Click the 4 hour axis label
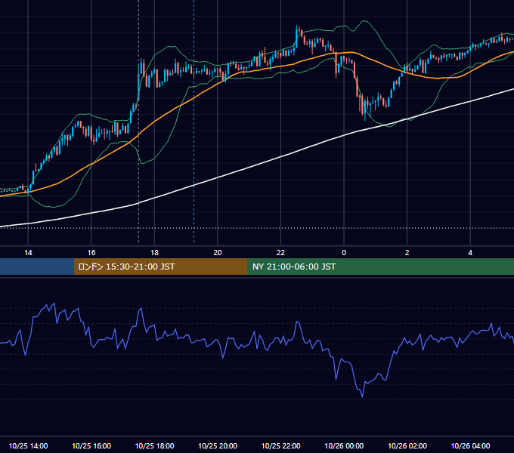 point(470,253)
